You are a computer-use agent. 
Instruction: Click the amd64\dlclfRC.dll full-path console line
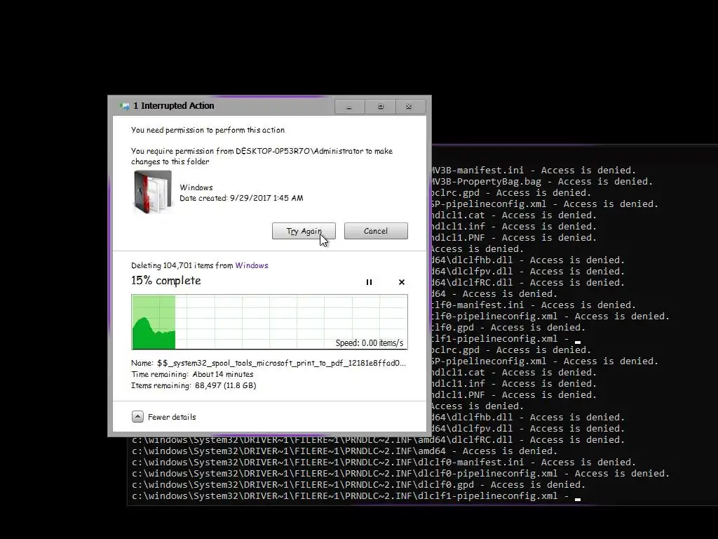coord(378,439)
